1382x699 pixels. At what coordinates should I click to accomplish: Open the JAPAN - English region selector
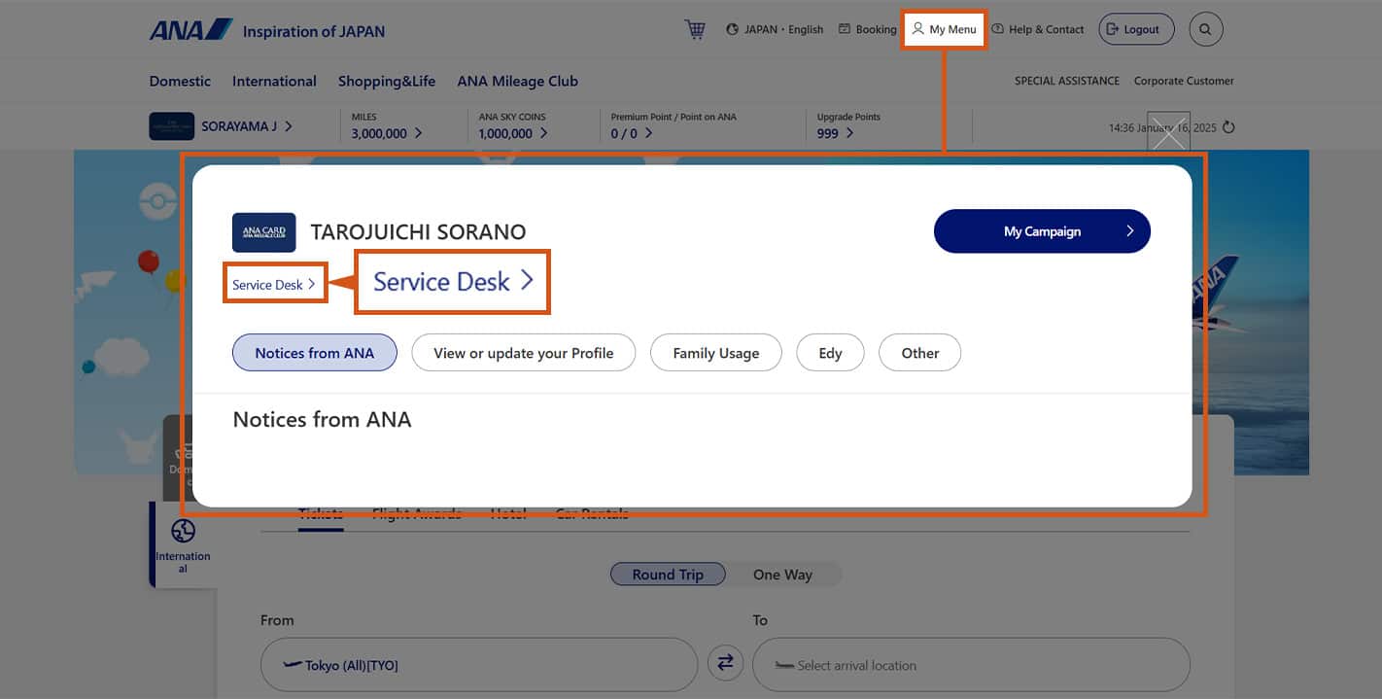coord(775,29)
